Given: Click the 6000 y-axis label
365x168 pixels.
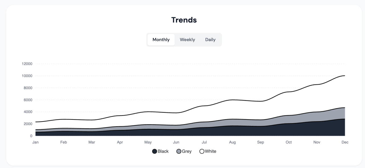Looking at the screenshot, I should click(x=28, y=100).
